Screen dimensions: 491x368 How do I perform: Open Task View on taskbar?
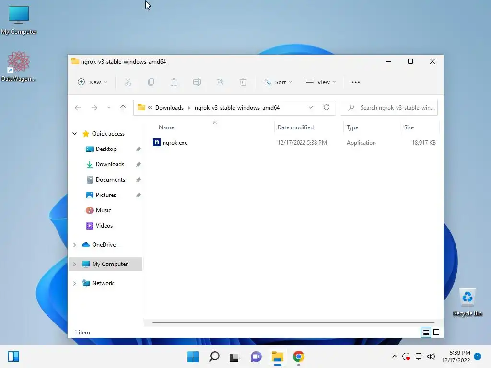click(234, 356)
